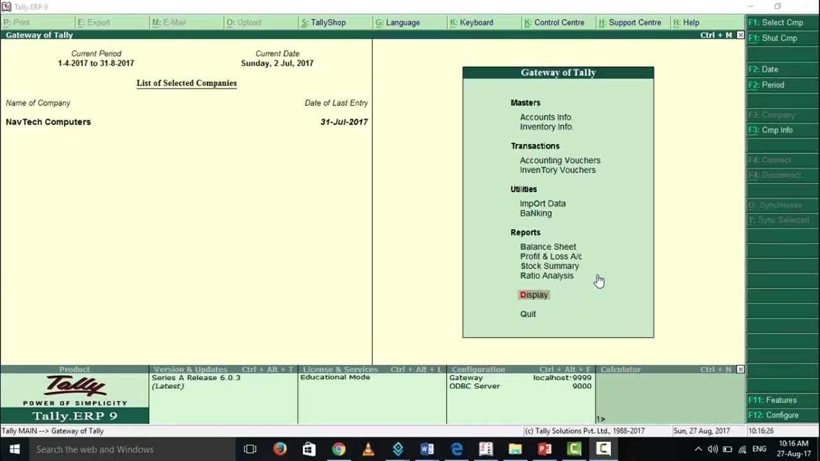Click the Configuration panel header
Viewport: 820px width, 461px height.
point(520,369)
